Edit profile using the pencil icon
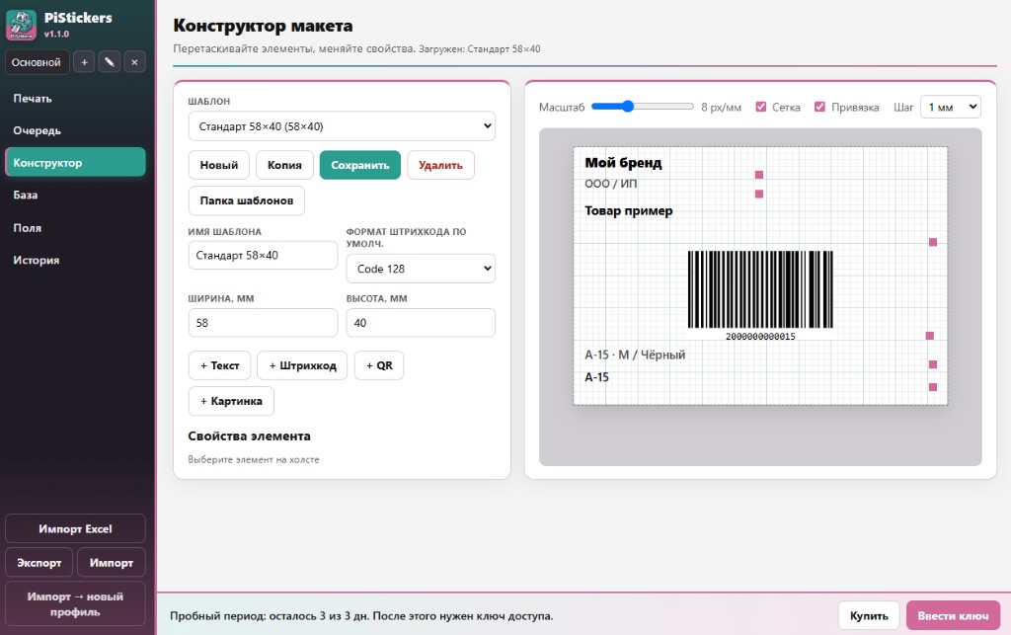 tap(109, 62)
